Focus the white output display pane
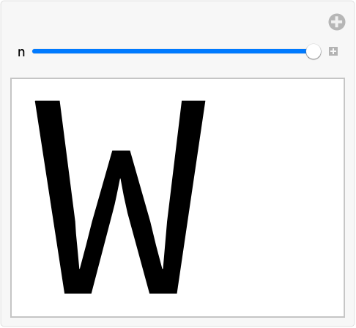This screenshot has height=328, width=356. [178, 198]
